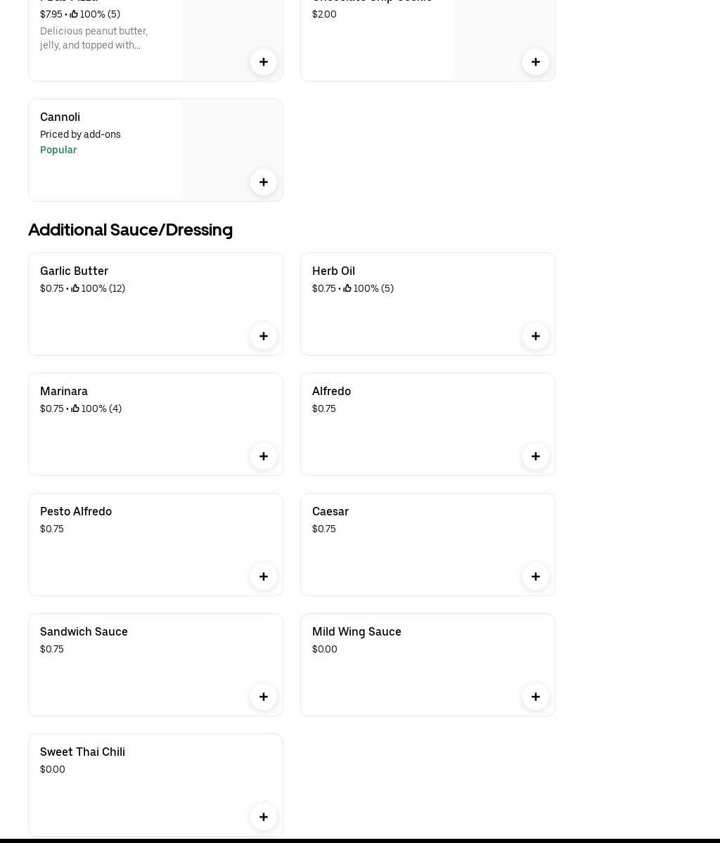Viewport: 720px width, 843px height.
Task: Add Garlic Butter with plus icon
Action: [264, 336]
